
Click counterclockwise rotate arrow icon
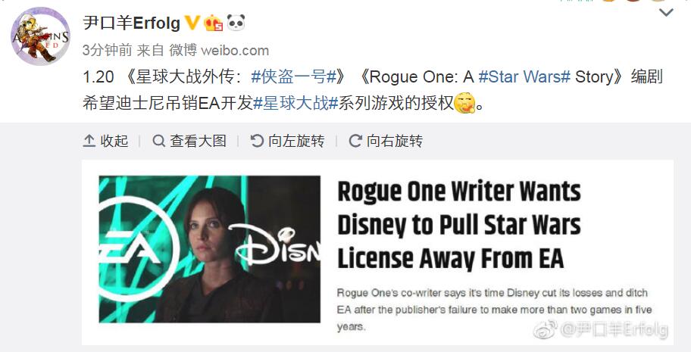(x=257, y=141)
